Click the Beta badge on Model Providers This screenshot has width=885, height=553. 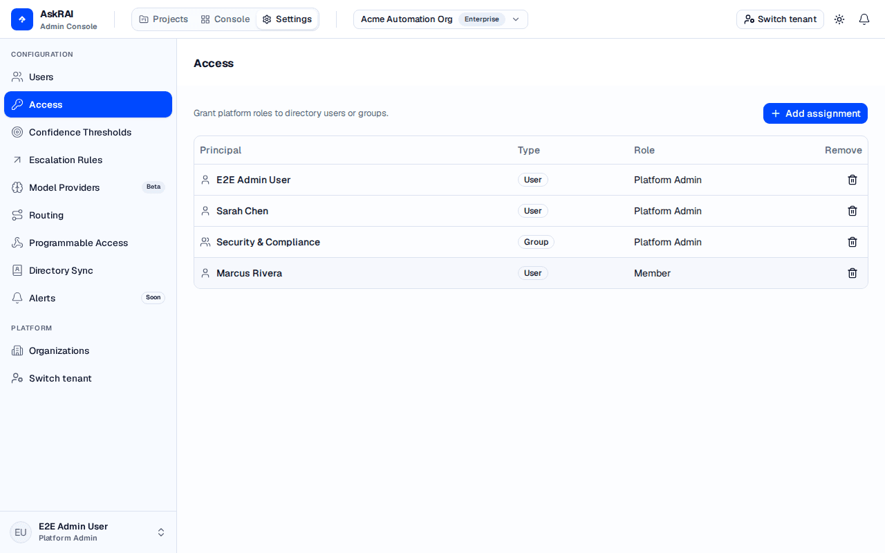click(153, 187)
